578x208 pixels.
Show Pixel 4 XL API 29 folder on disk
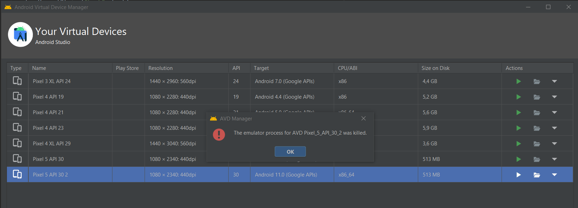point(537,144)
